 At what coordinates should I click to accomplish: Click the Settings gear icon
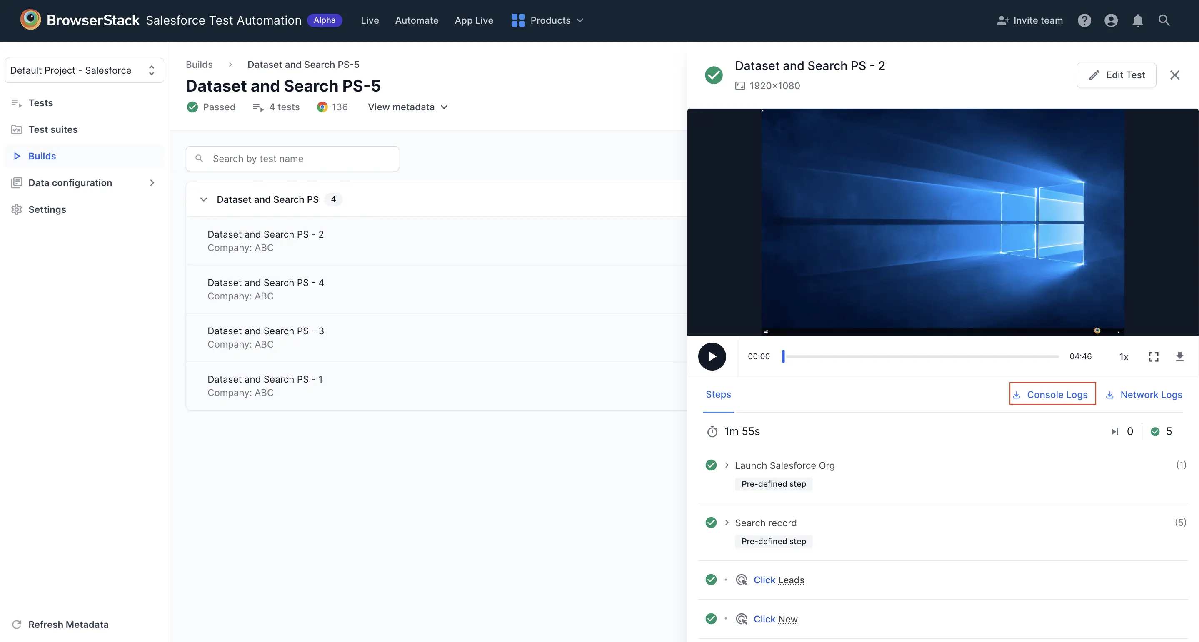click(17, 209)
